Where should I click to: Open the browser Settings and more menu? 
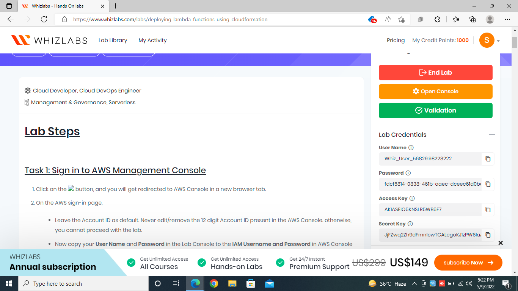pyautogui.click(x=507, y=19)
